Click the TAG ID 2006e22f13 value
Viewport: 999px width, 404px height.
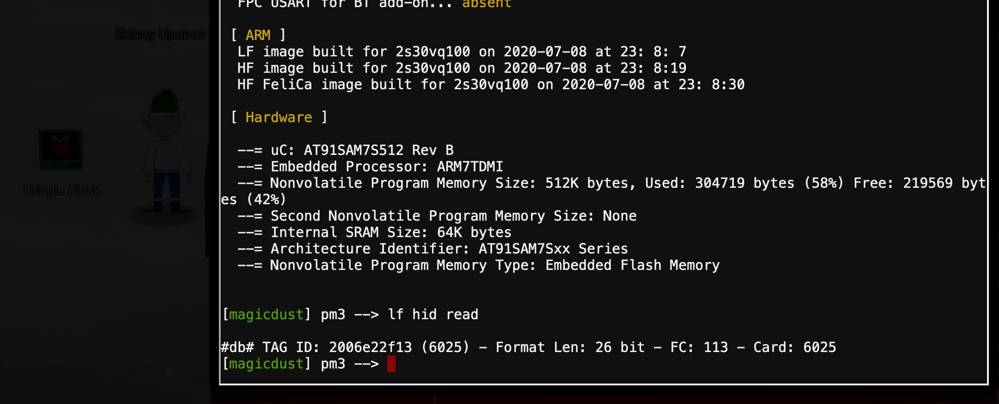[x=370, y=347]
